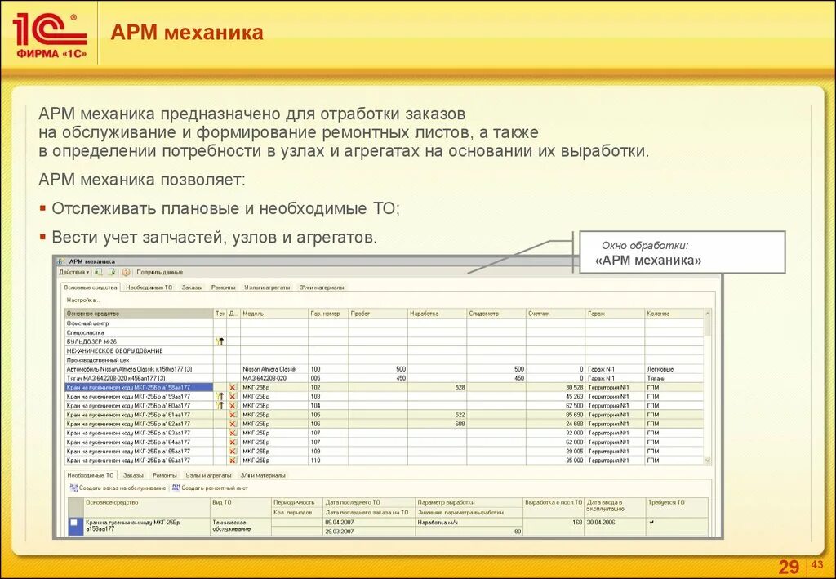Click the first green-arrow icon after Действия
Viewport: 836px width, 579px height.
98,272
